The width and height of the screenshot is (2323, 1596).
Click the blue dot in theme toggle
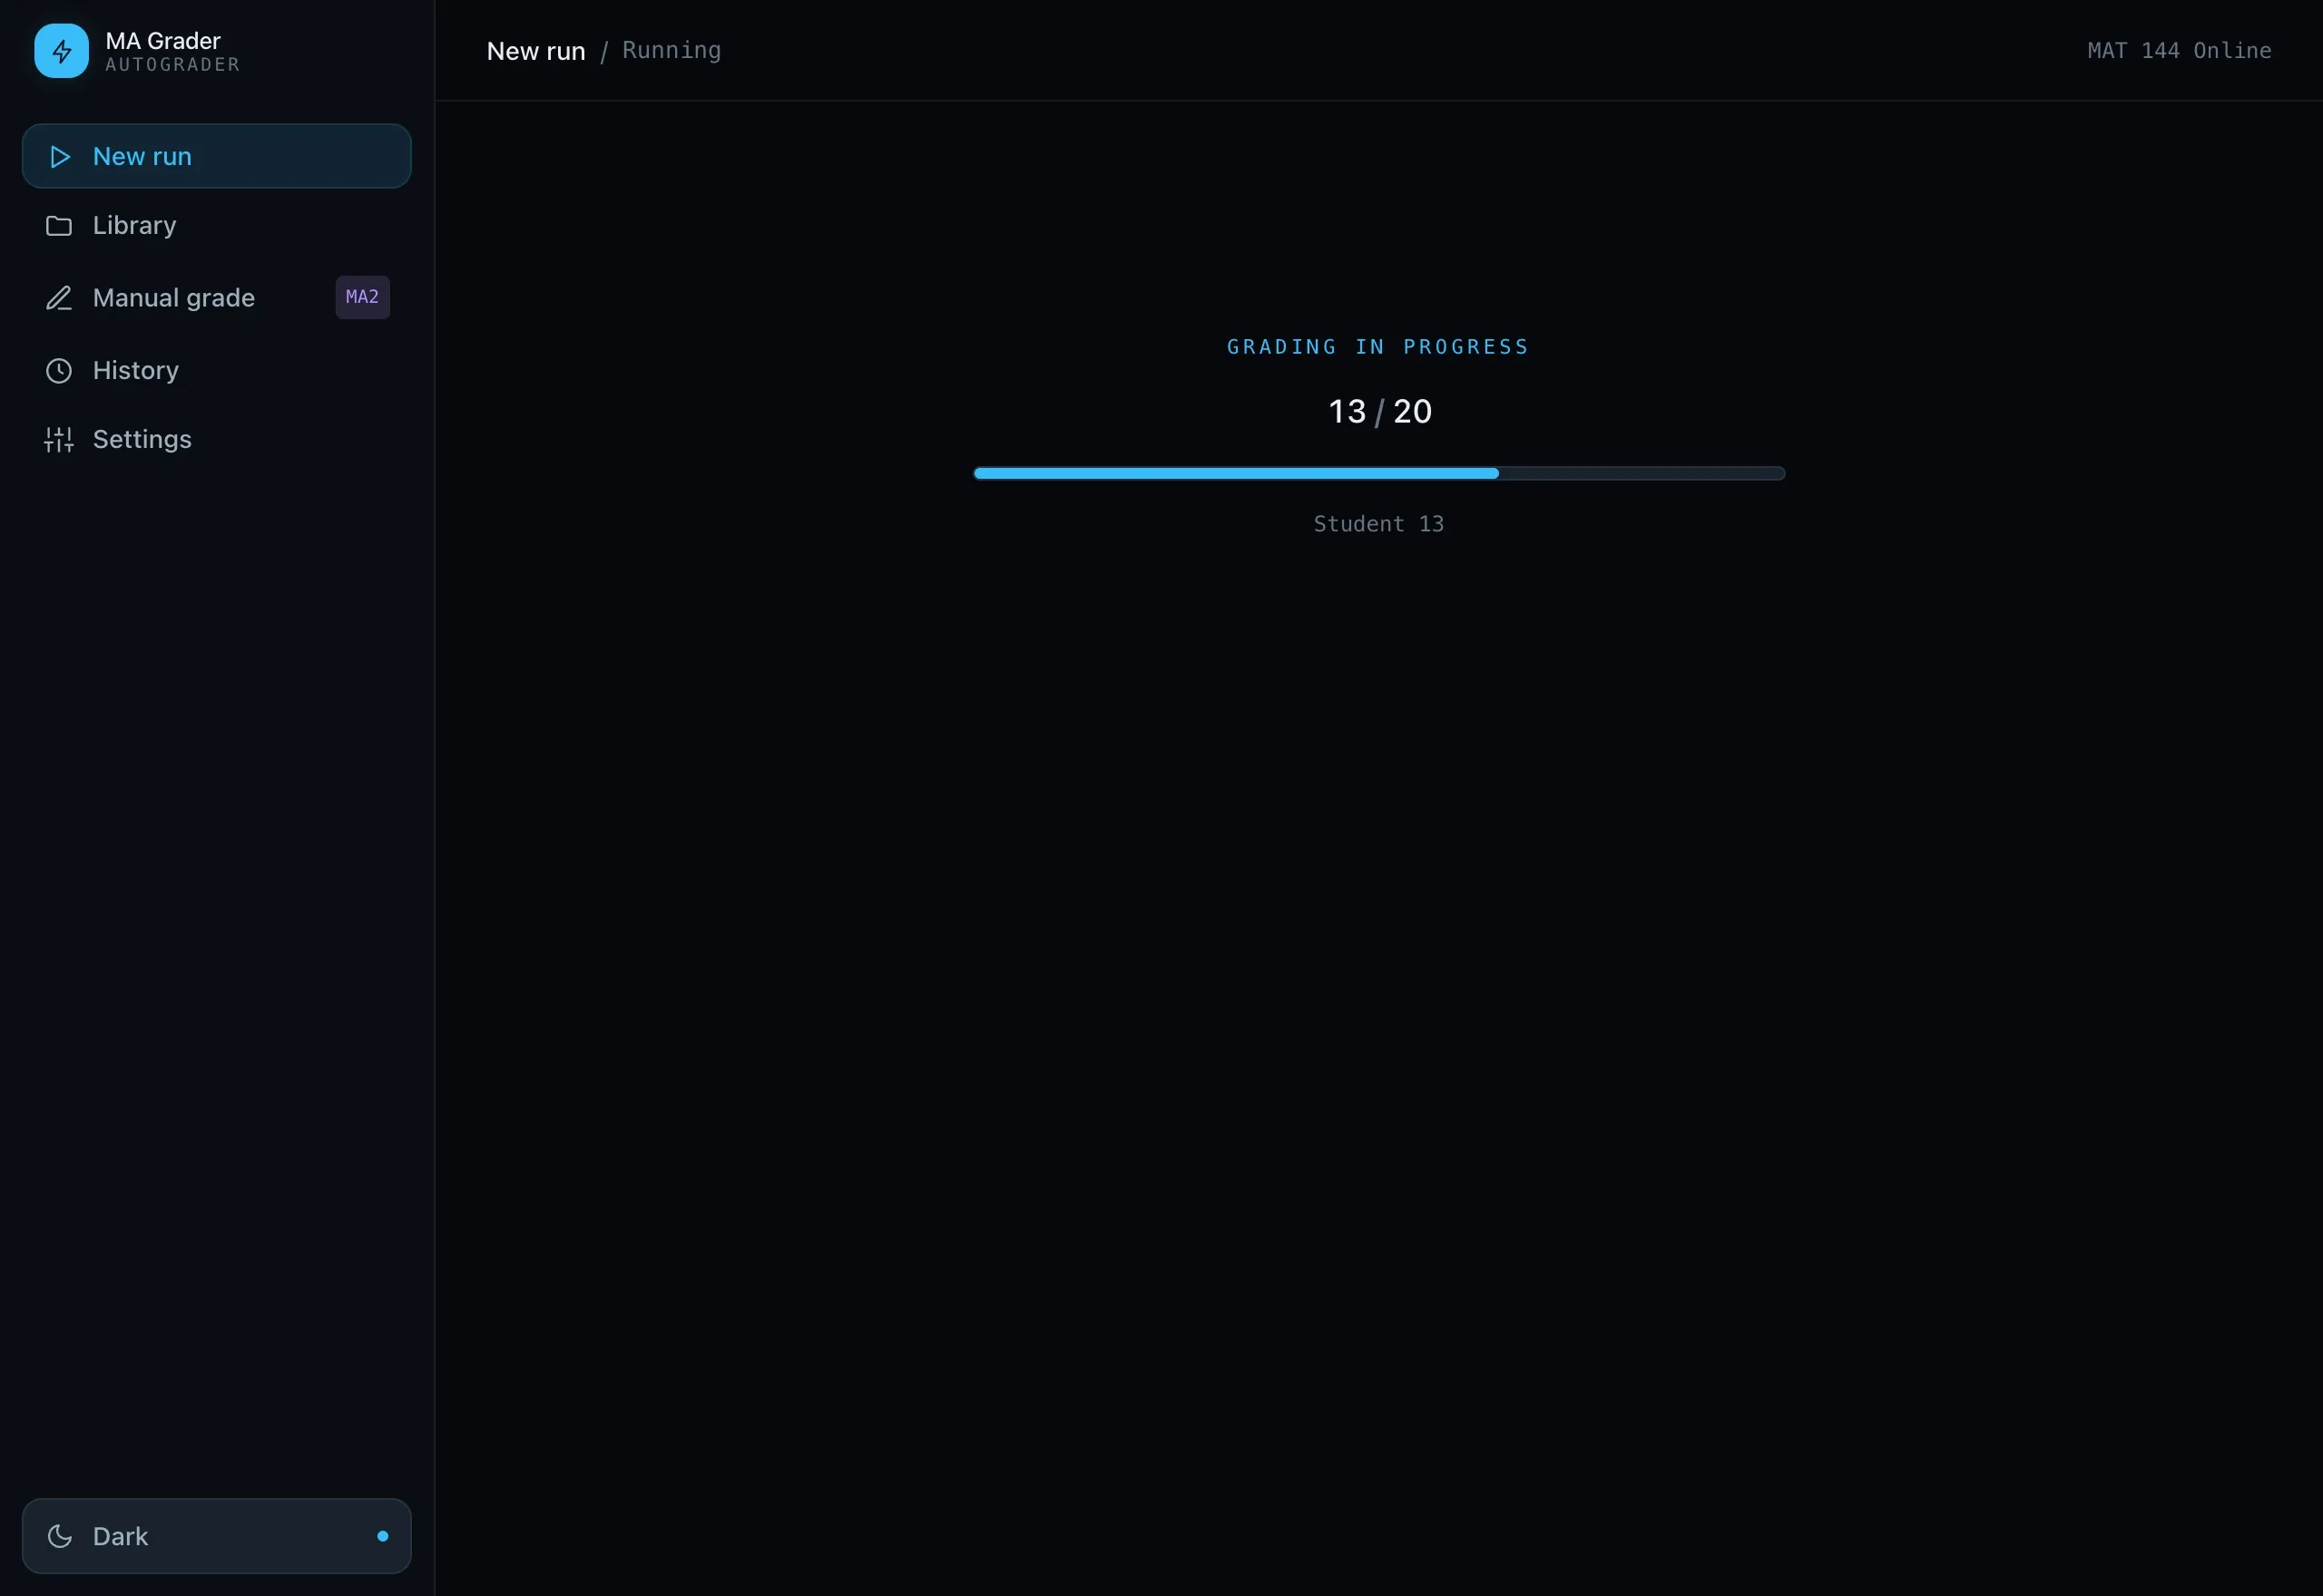[x=382, y=1536]
